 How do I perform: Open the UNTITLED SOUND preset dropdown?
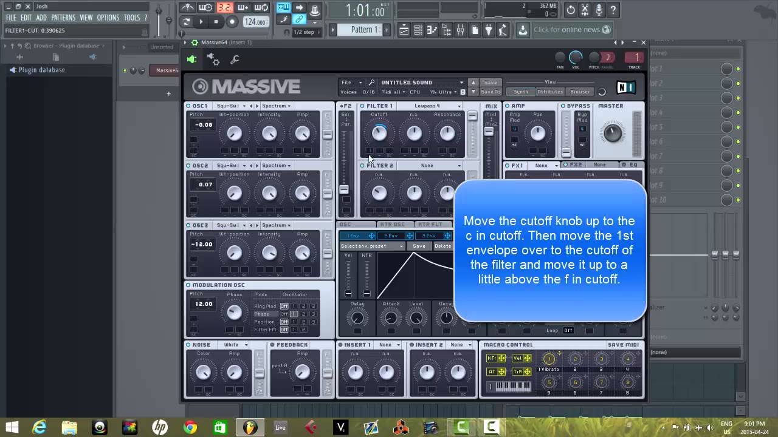[421, 83]
